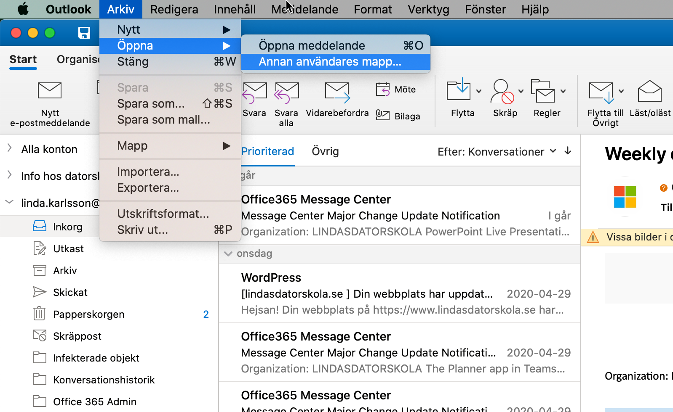Open Papperskorgen trash folder
The height and width of the screenshot is (412, 673).
pos(109,314)
